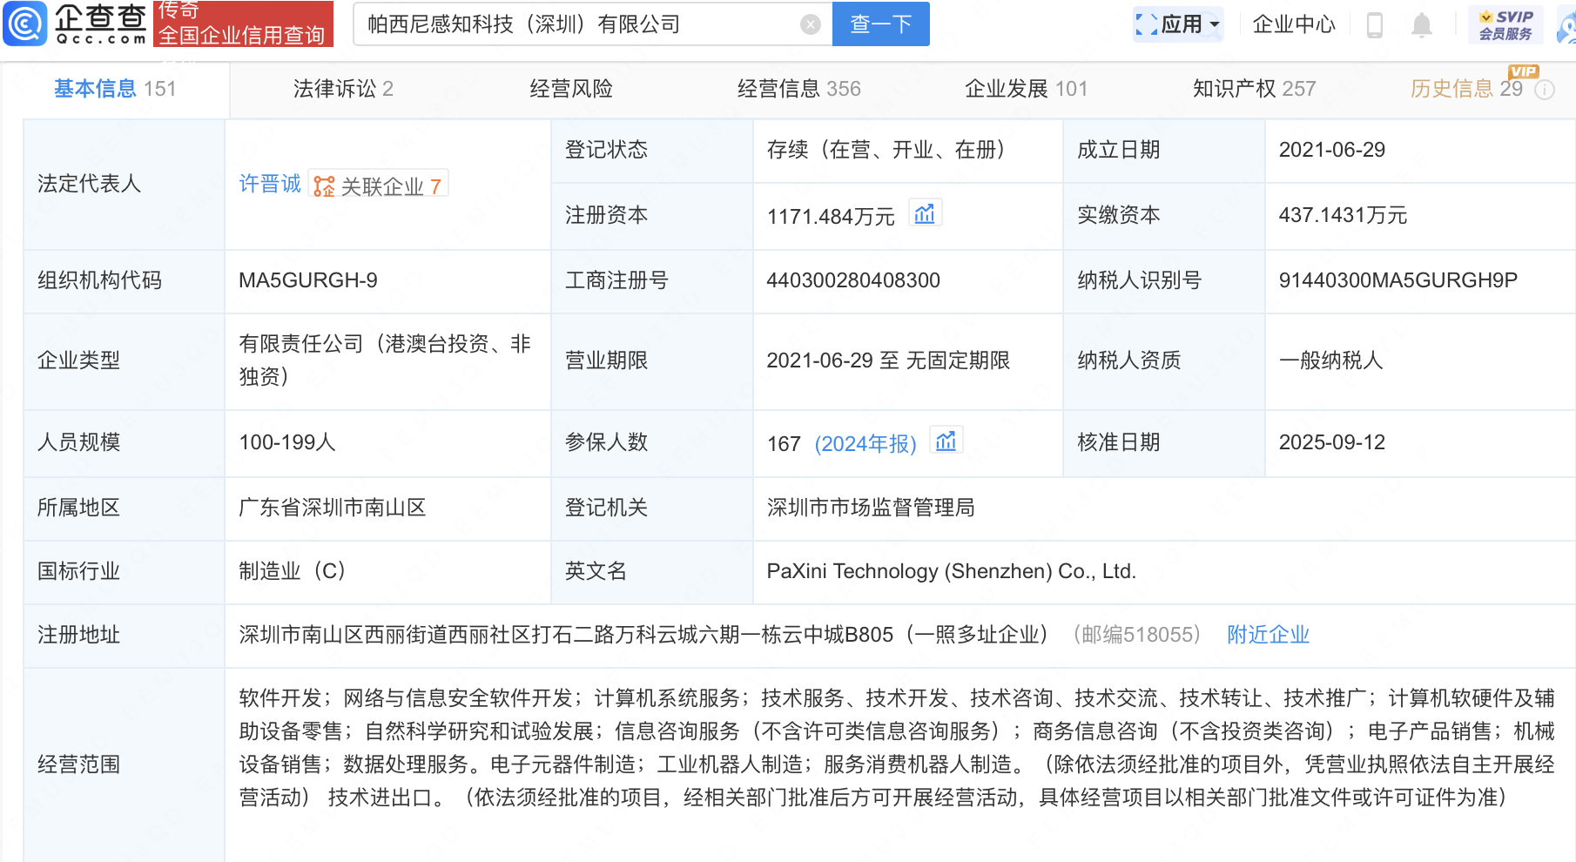Click the Qcc logo icon
This screenshot has width=1576, height=862.
click(x=25, y=24)
